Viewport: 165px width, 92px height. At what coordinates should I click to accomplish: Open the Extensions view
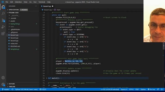3,33
